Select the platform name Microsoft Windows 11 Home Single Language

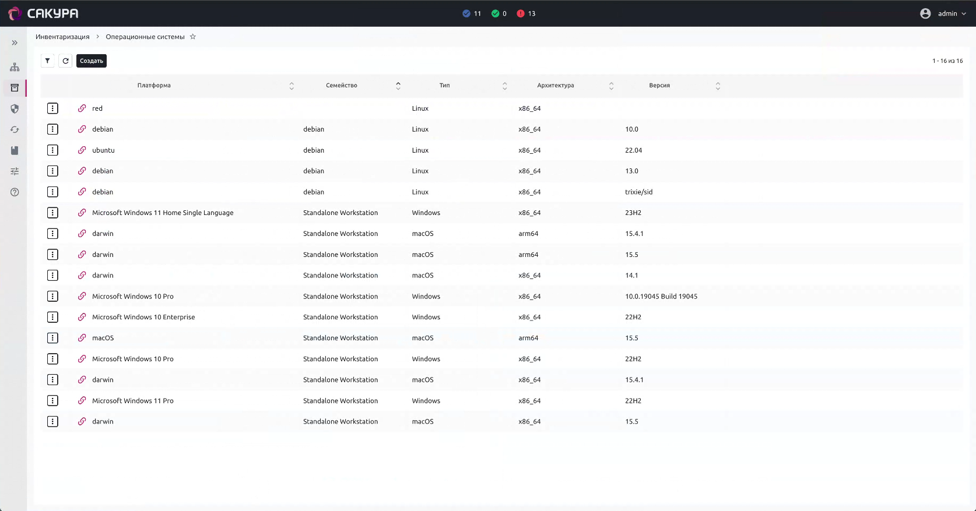[x=163, y=213]
